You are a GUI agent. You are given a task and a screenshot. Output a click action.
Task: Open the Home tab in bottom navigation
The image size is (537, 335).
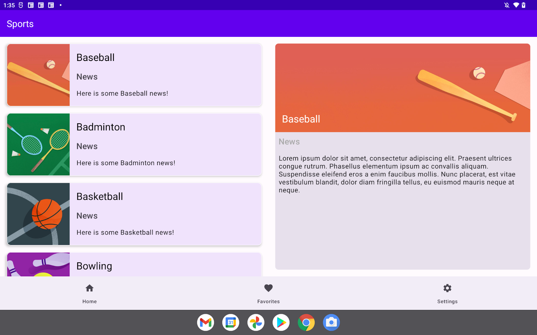[x=89, y=293]
